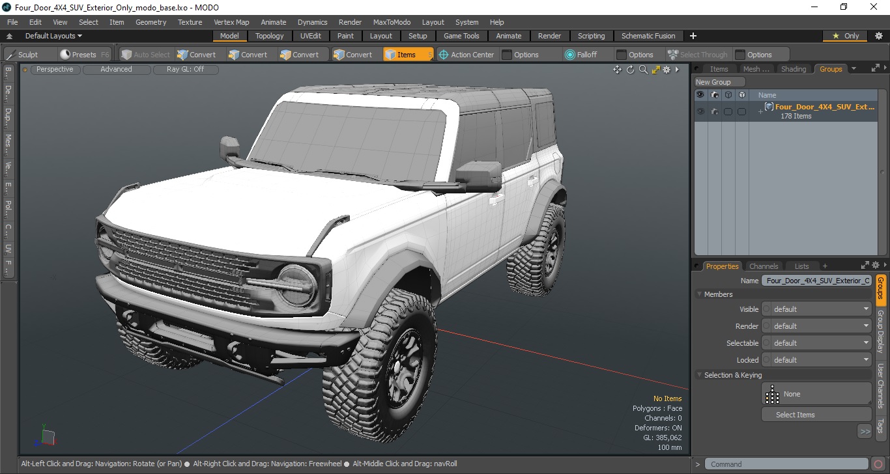Toggle render camera of Four_Door_4X4_SUV group

pyautogui.click(x=715, y=112)
